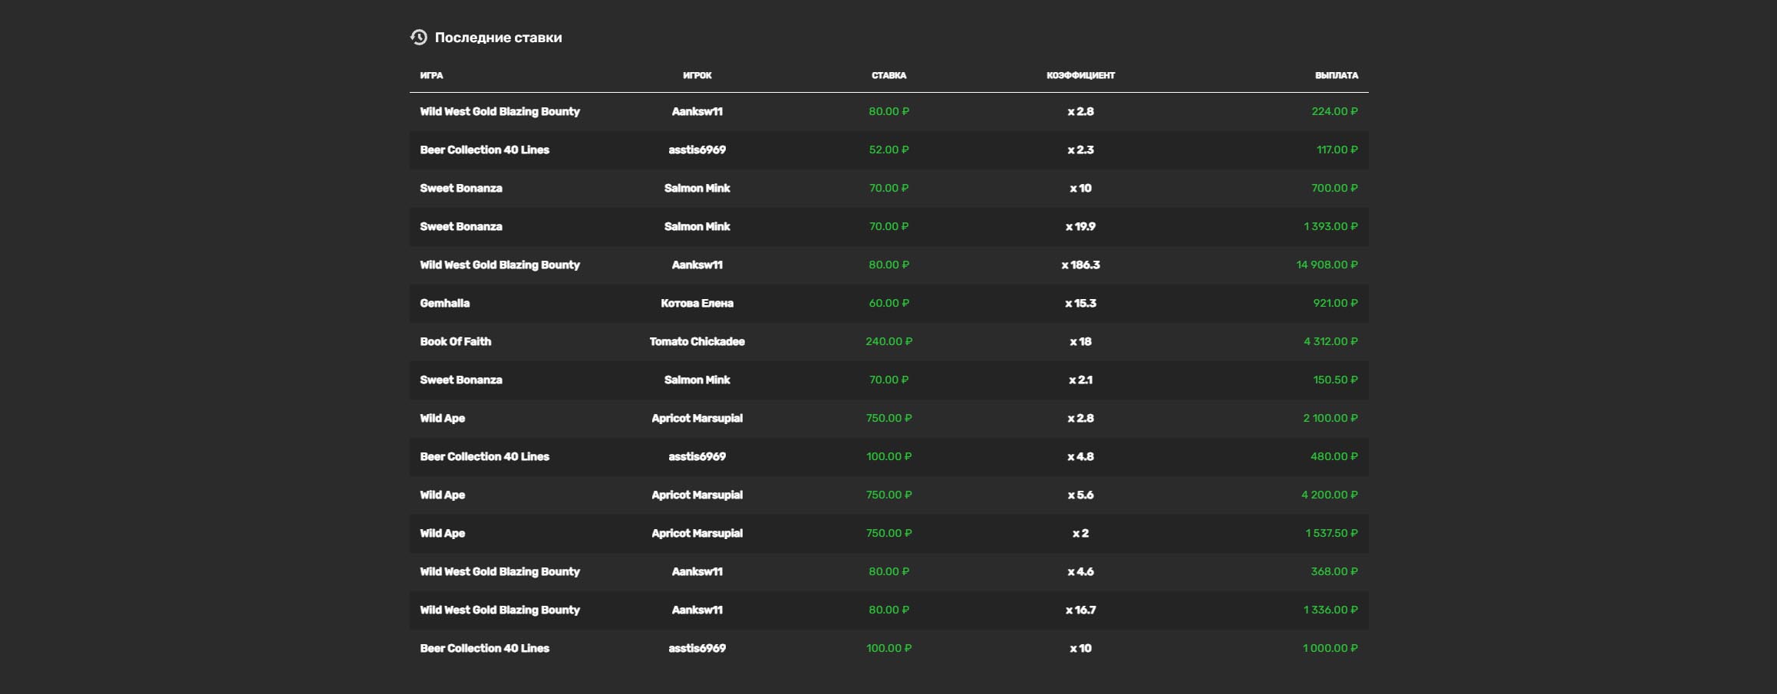Screen dimensions: 1777x694
Task: Open Wild Ape row with x 5.6 coefficient
Action: pos(442,495)
